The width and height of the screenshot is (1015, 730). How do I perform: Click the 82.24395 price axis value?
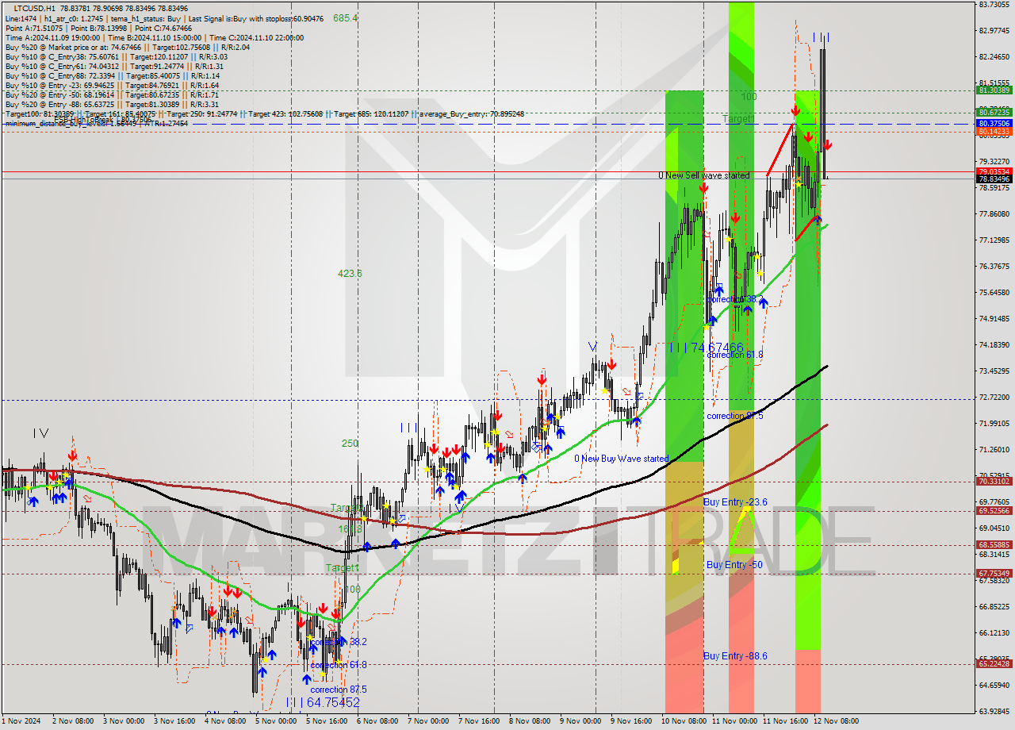994,56
